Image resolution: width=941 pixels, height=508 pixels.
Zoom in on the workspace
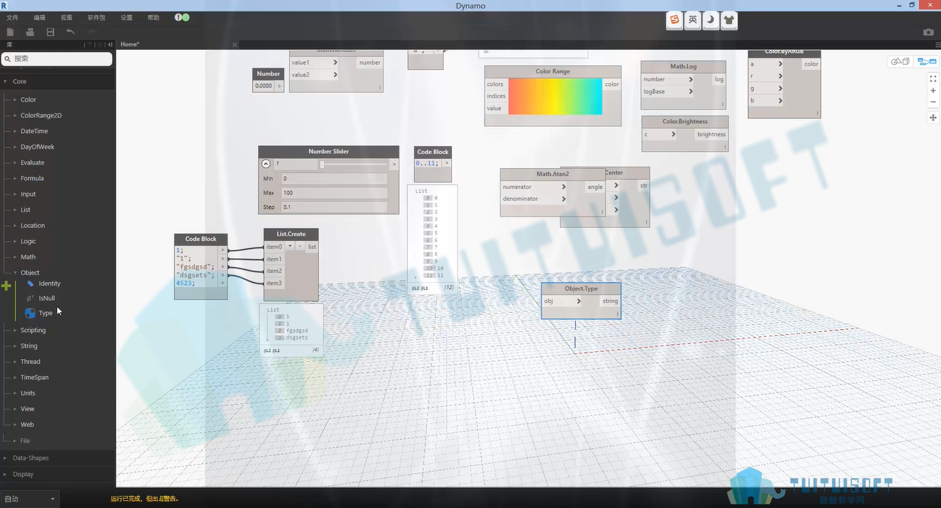(x=933, y=90)
